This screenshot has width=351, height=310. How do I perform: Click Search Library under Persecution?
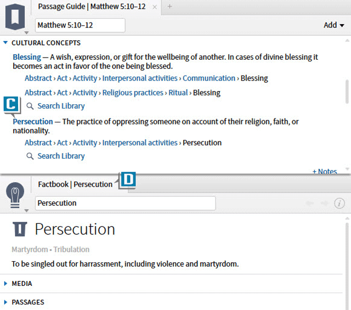60,156
